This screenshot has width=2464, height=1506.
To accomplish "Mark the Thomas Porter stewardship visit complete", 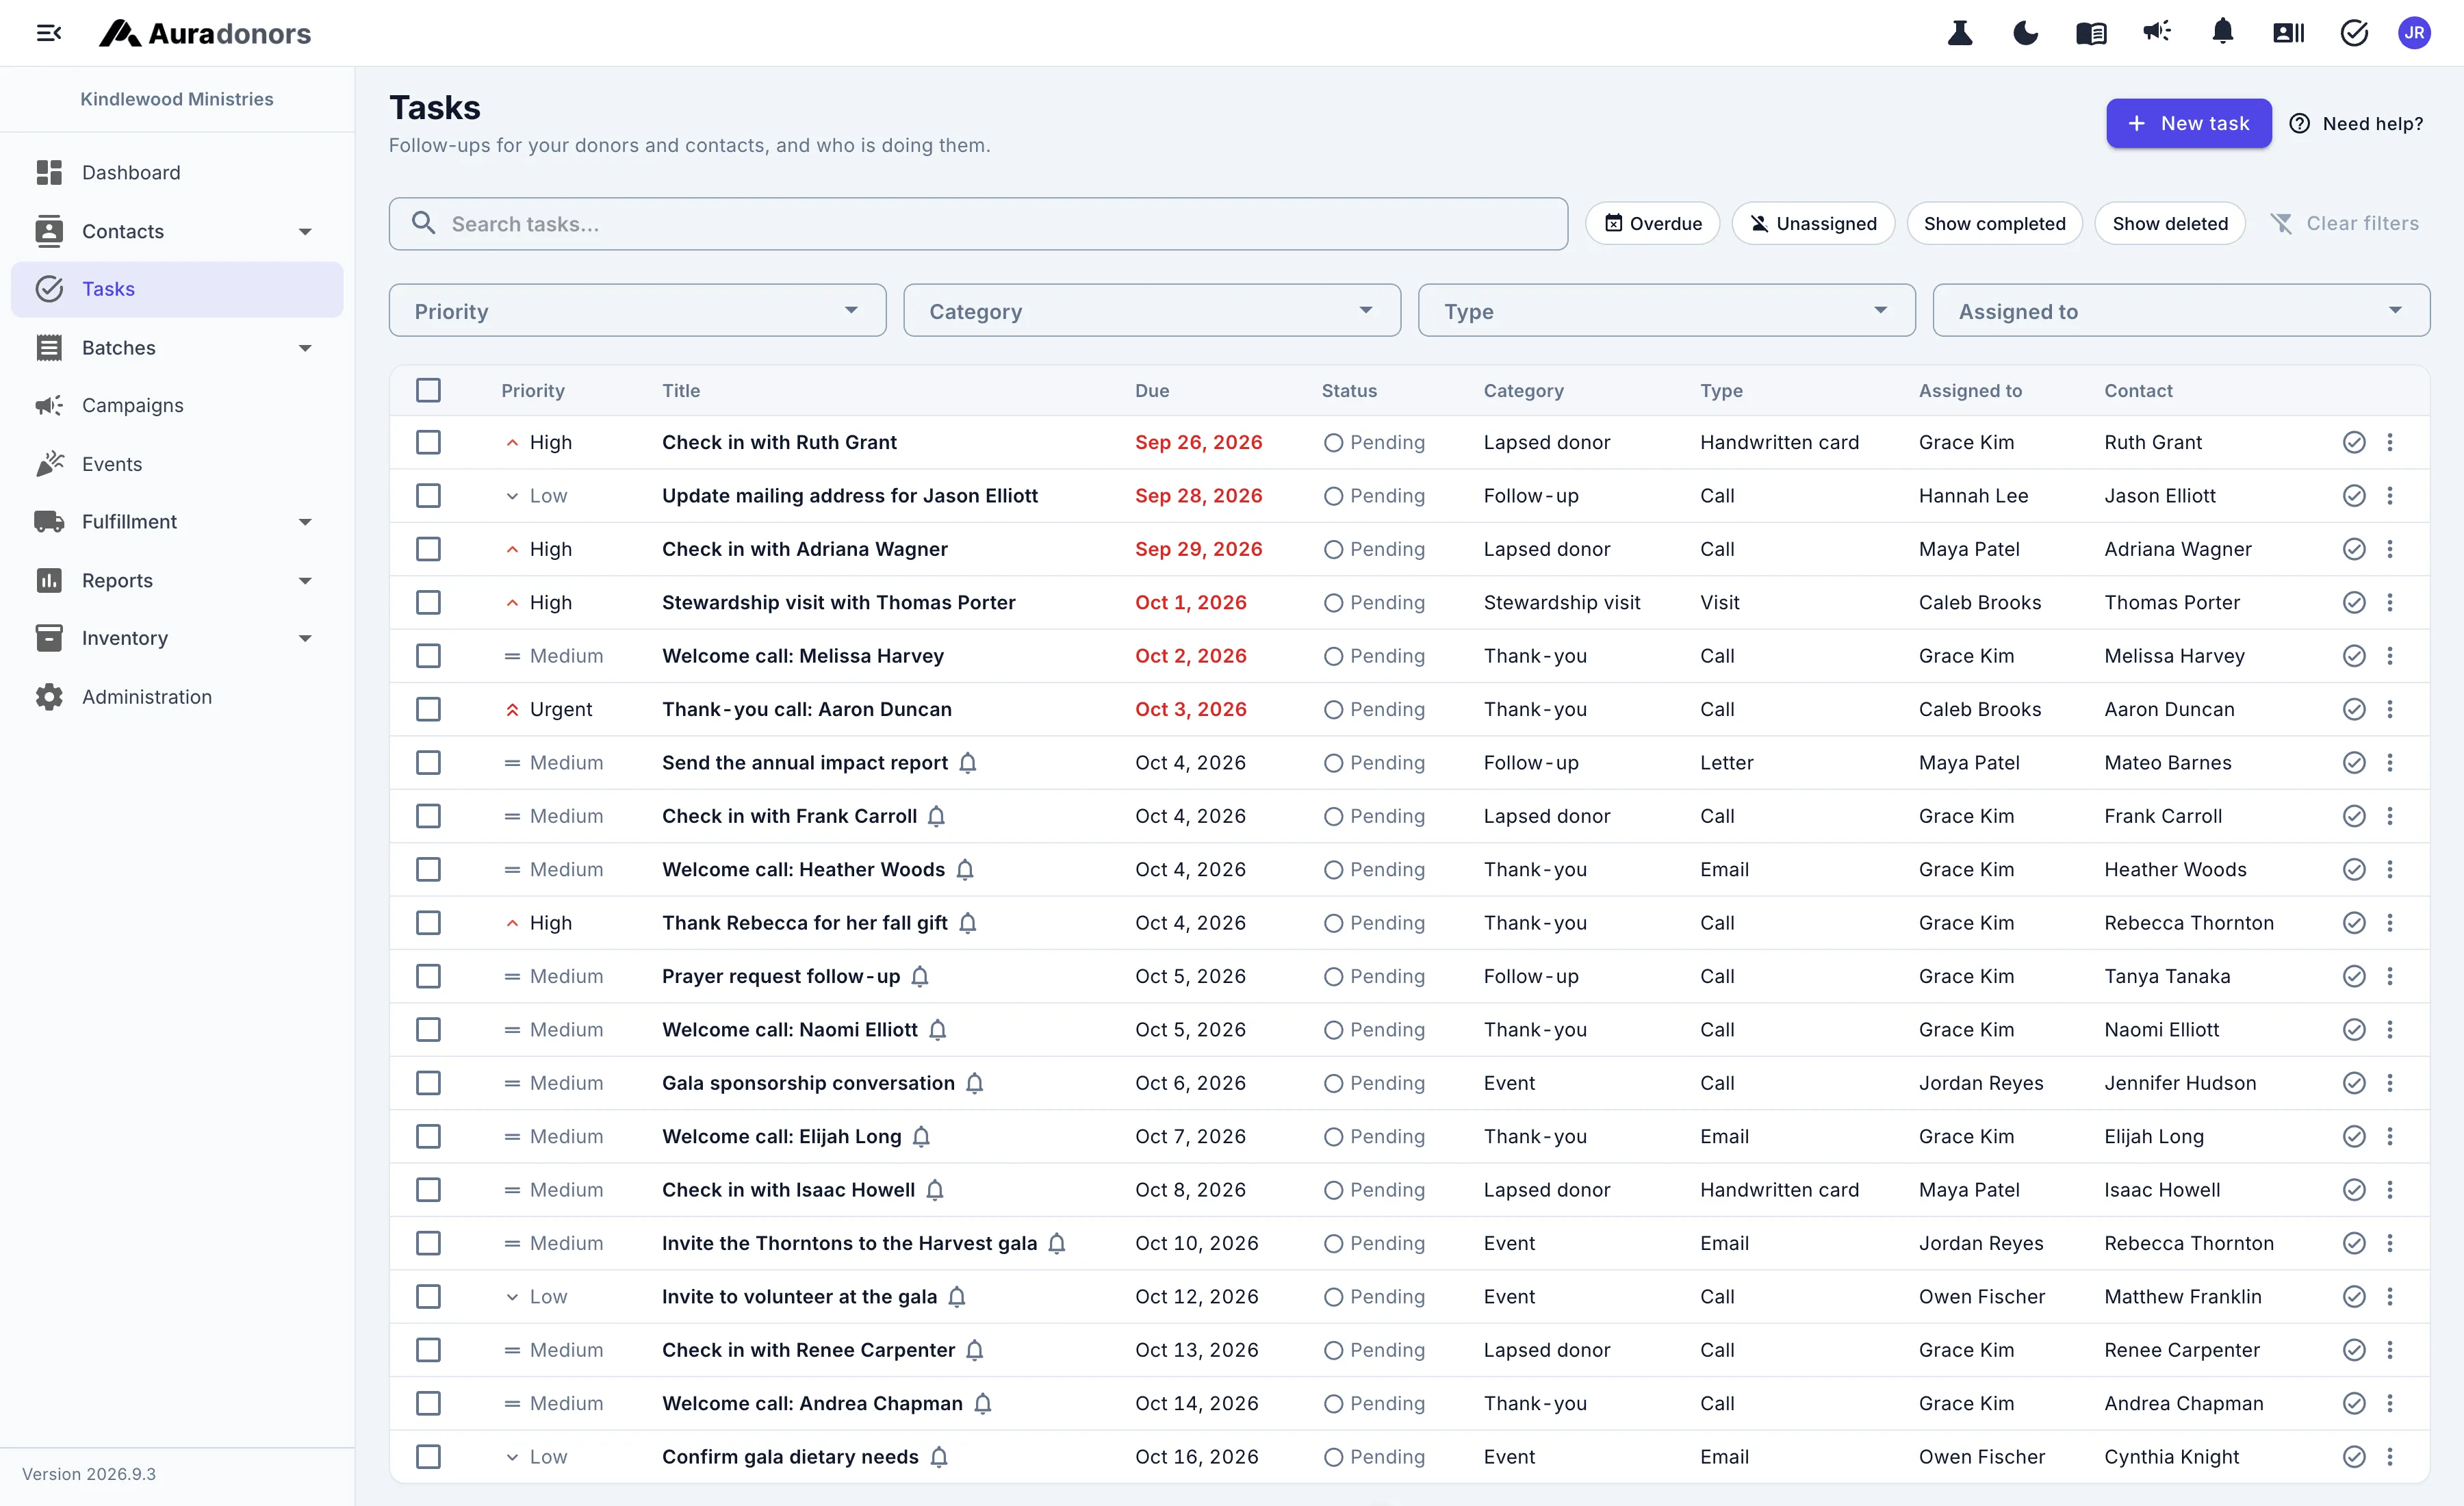I will [2354, 602].
